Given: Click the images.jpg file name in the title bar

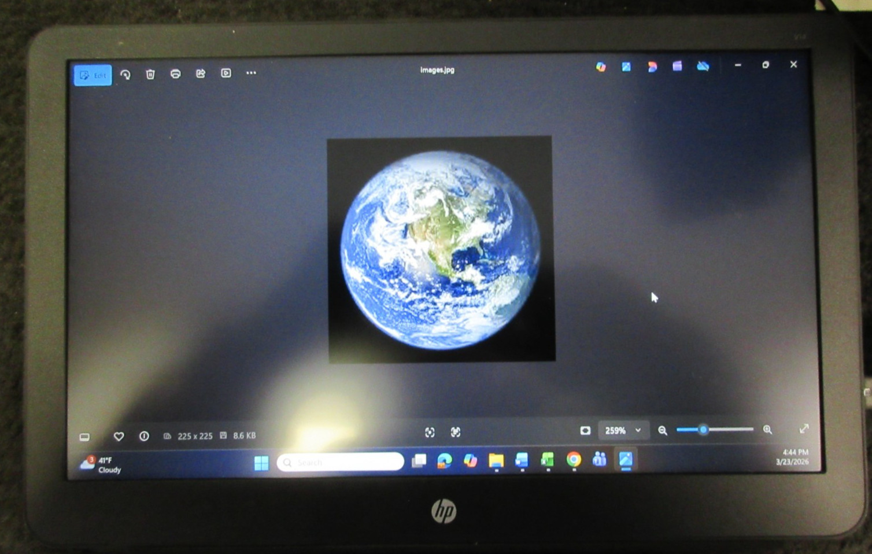Looking at the screenshot, I should (437, 70).
